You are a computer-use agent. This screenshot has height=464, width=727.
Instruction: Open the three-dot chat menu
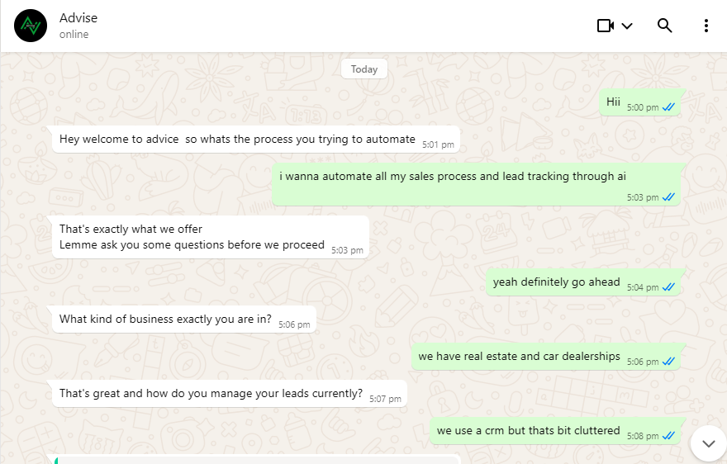(x=706, y=26)
